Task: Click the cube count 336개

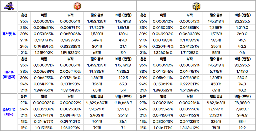Action: (216, 121)
